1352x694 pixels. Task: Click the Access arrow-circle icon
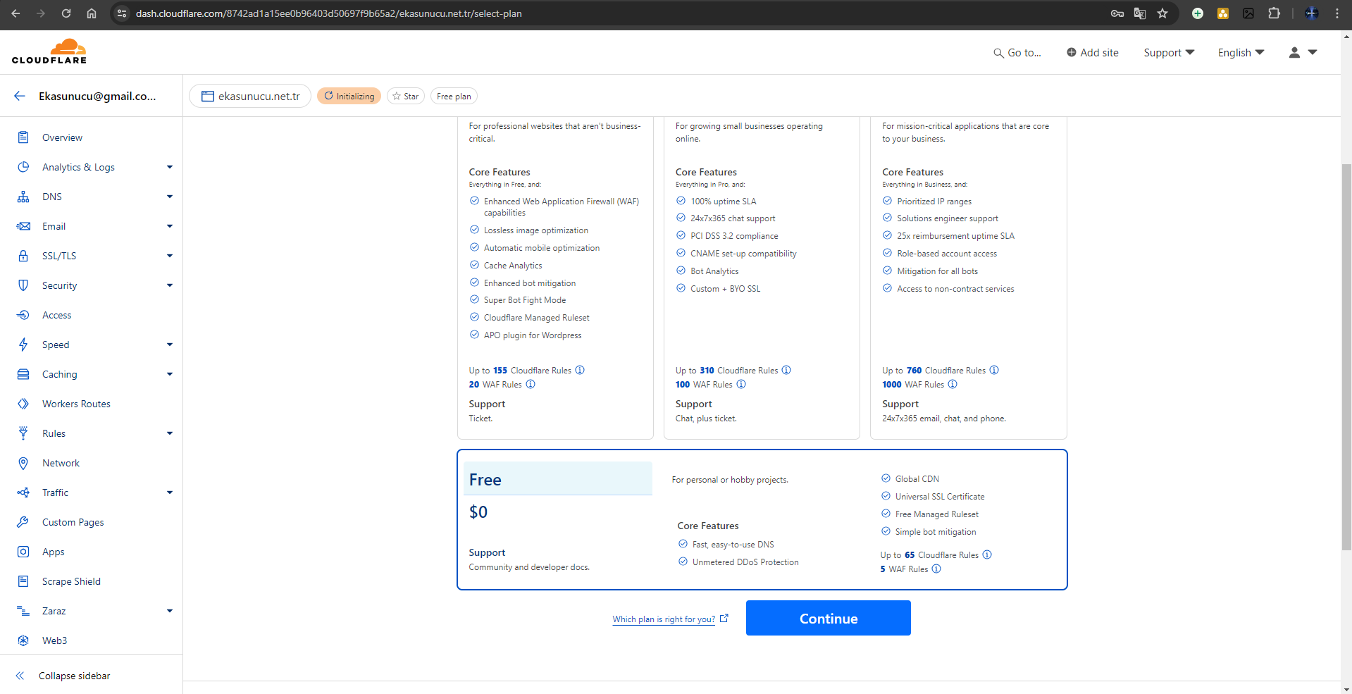tap(23, 315)
